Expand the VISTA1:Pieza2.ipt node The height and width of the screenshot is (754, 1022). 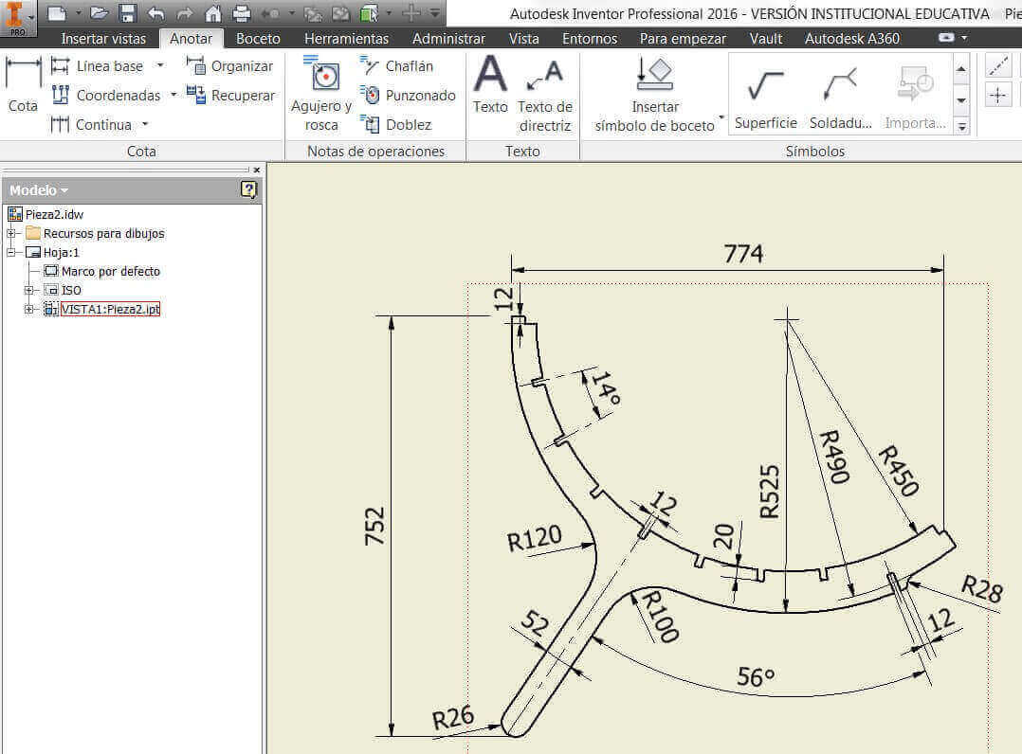[29, 309]
